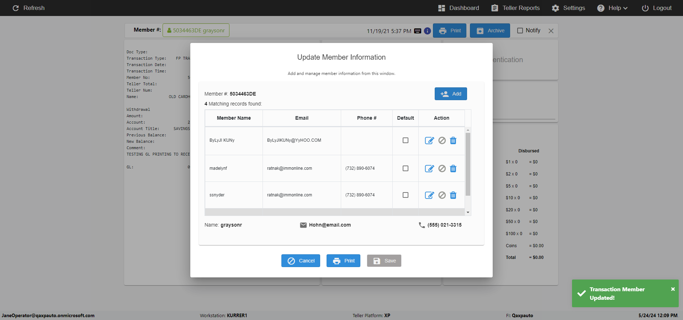Screen dimensions: 683x320
Task: Add a new member with the Add button
Action: click(451, 94)
